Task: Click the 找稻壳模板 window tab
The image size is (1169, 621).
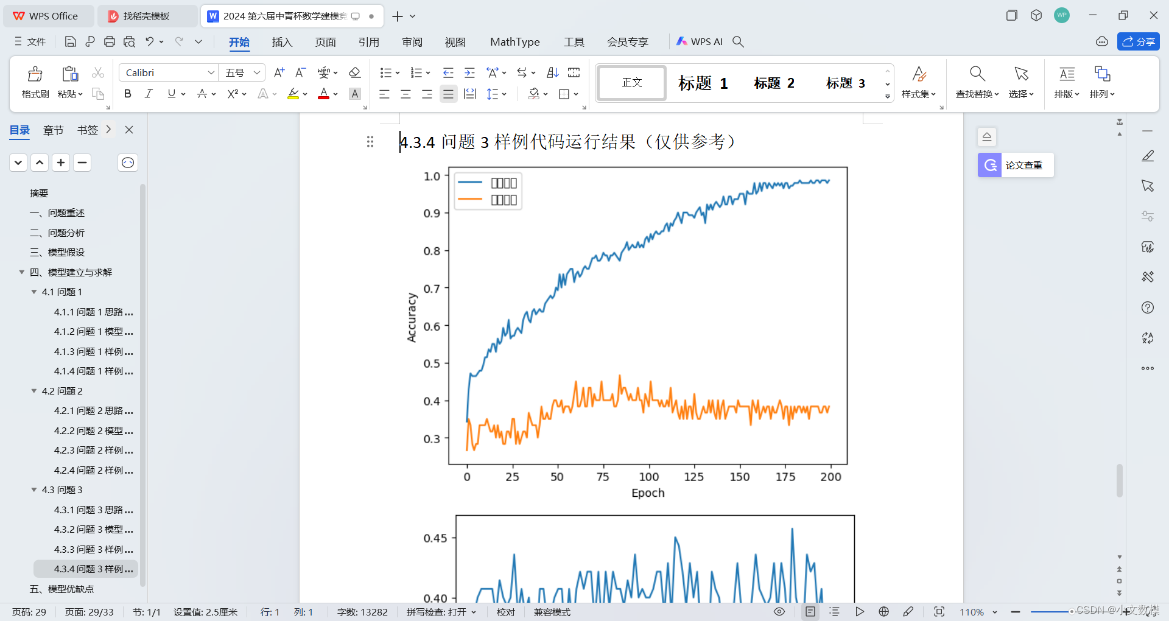Action: point(147,16)
